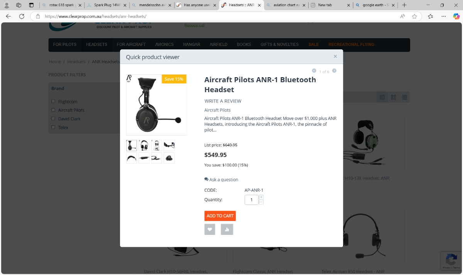The height and width of the screenshot is (275, 463).
Task: Decrease quantity with minus stepper
Action: click(x=261, y=202)
